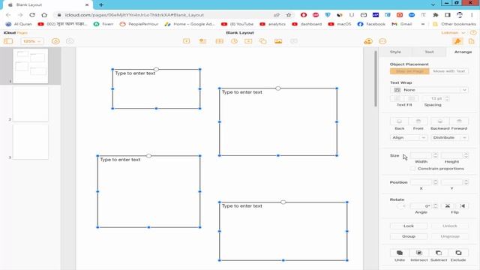Move object Backward one layer

coord(440,121)
